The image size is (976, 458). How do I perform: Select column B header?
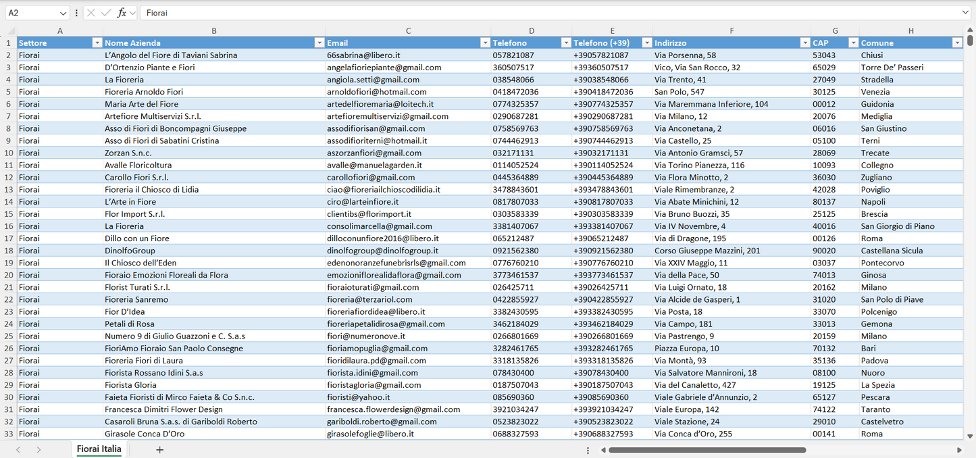214,31
